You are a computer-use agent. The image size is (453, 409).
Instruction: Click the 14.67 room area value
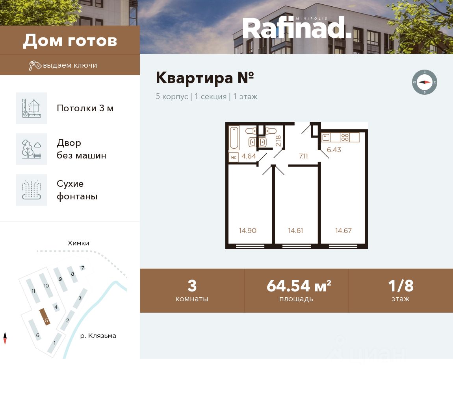pyautogui.click(x=343, y=230)
